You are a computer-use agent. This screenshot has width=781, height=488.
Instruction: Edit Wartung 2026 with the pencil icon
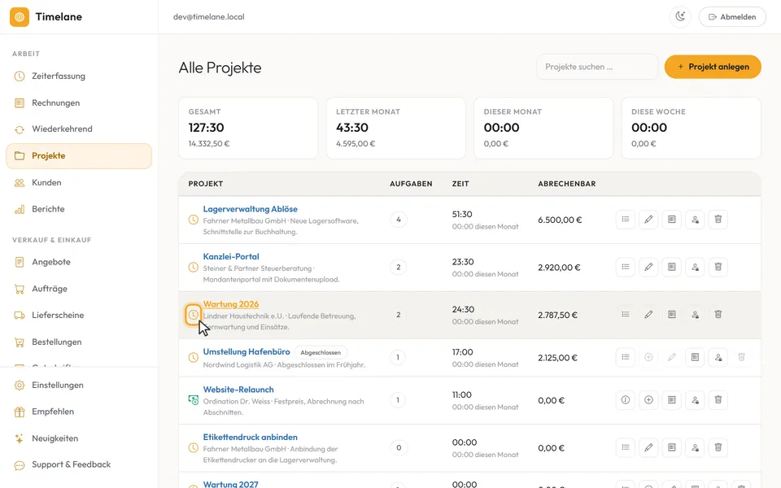(x=648, y=315)
